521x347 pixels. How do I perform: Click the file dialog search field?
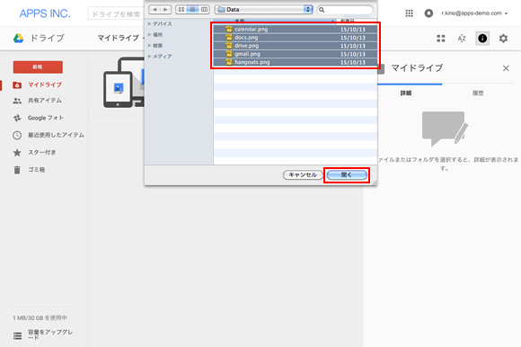tap(345, 10)
